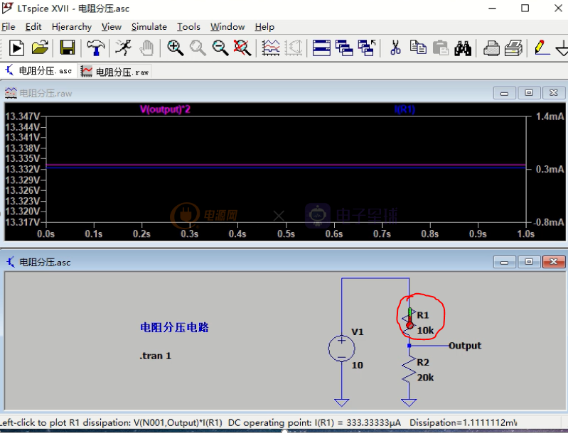Click the Cut scissors icon

coord(395,48)
